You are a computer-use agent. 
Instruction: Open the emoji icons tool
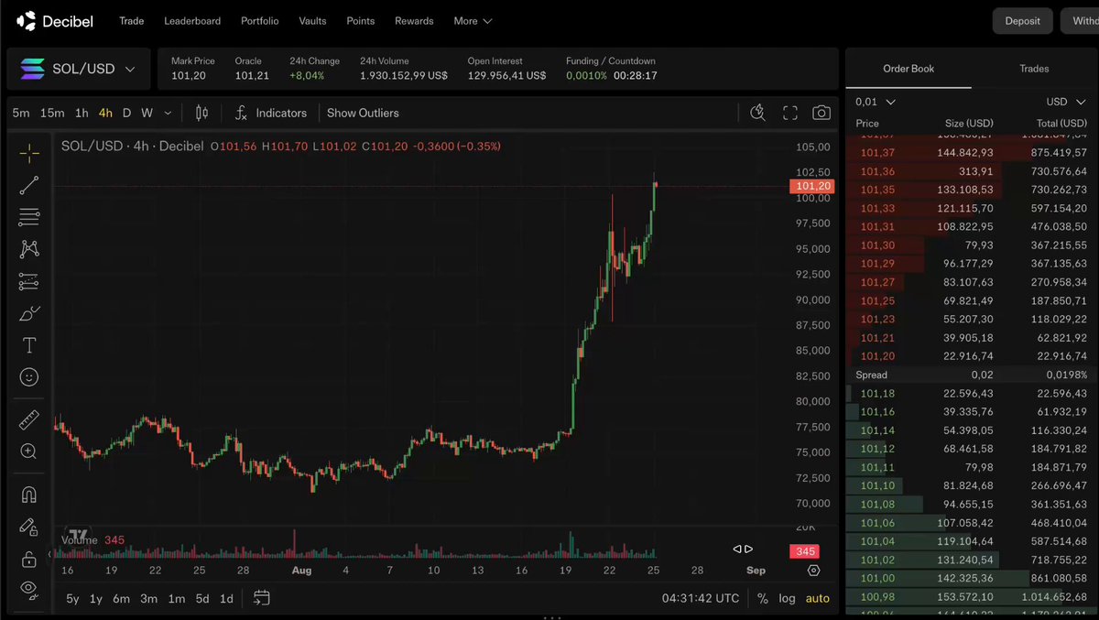(29, 376)
